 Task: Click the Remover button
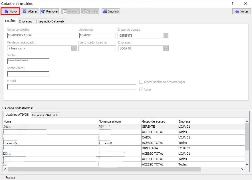[50, 11]
